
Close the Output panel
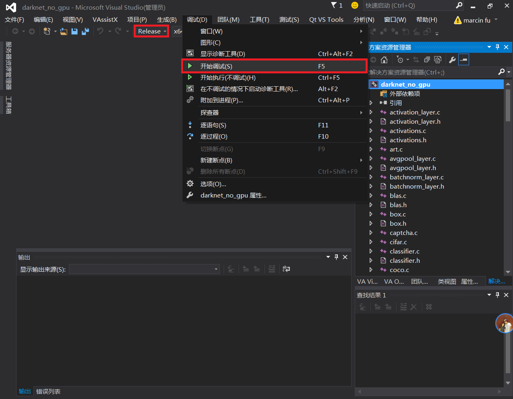coord(345,257)
